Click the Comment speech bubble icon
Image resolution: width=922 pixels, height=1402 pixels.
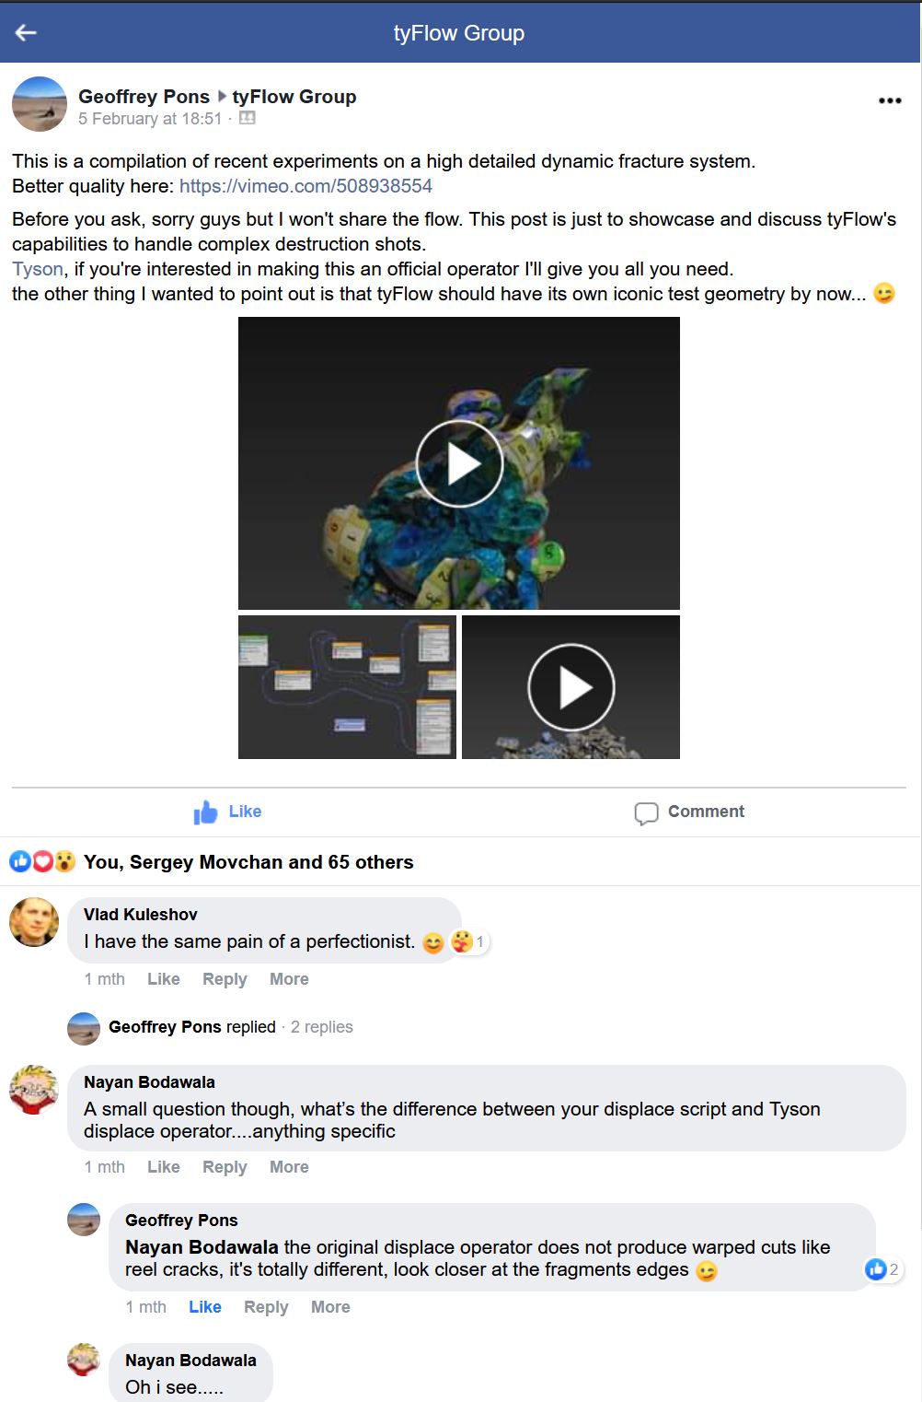(x=646, y=812)
